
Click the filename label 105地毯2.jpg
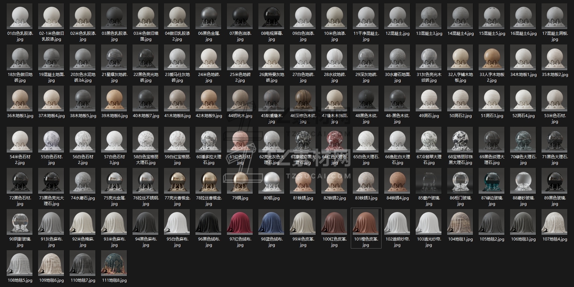(492, 239)
